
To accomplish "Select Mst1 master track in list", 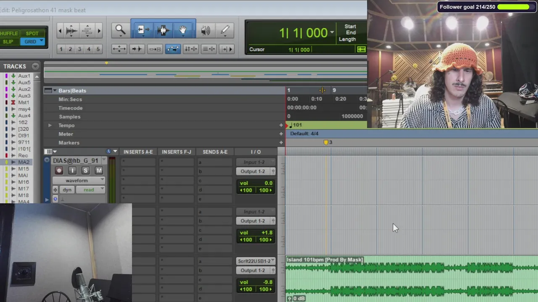I will click(x=24, y=102).
